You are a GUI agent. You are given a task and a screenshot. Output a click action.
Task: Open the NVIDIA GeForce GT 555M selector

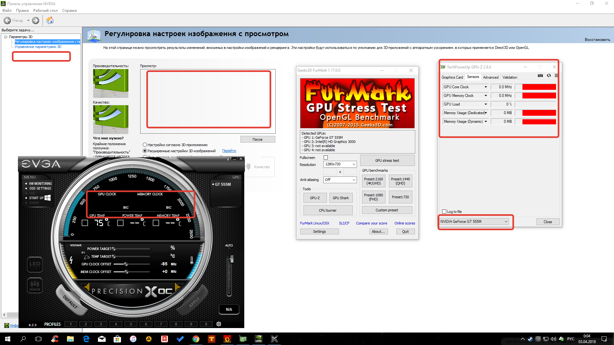[x=474, y=222]
